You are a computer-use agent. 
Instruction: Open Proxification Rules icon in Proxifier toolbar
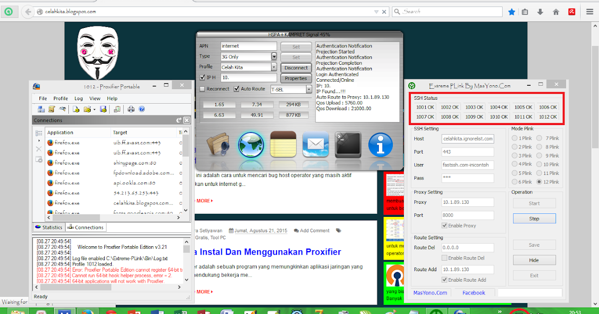pyautogui.click(x=51, y=109)
